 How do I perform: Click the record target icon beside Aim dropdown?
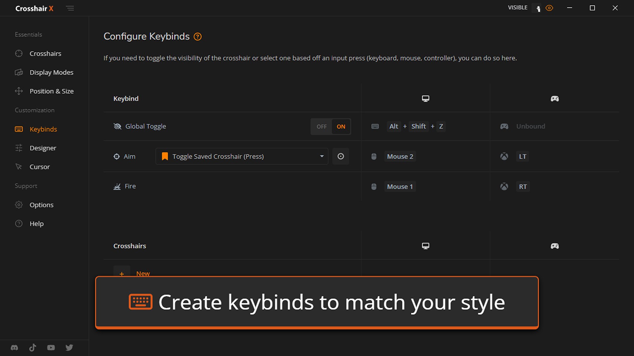coord(341,156)
